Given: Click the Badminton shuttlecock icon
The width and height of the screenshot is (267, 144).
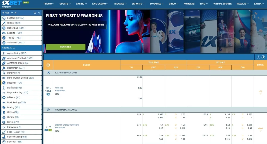Looking at the screenshot, I should [4, 68].
